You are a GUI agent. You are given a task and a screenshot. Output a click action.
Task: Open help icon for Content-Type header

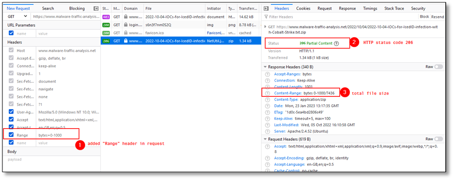[267, 100]
